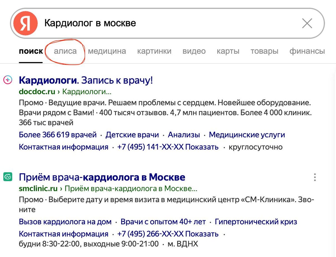The width and height of the screenshot is (336, 257).
Task: Open 'Вызов кардиолога на дом' sitelink
Action: [x=65, y=222]
